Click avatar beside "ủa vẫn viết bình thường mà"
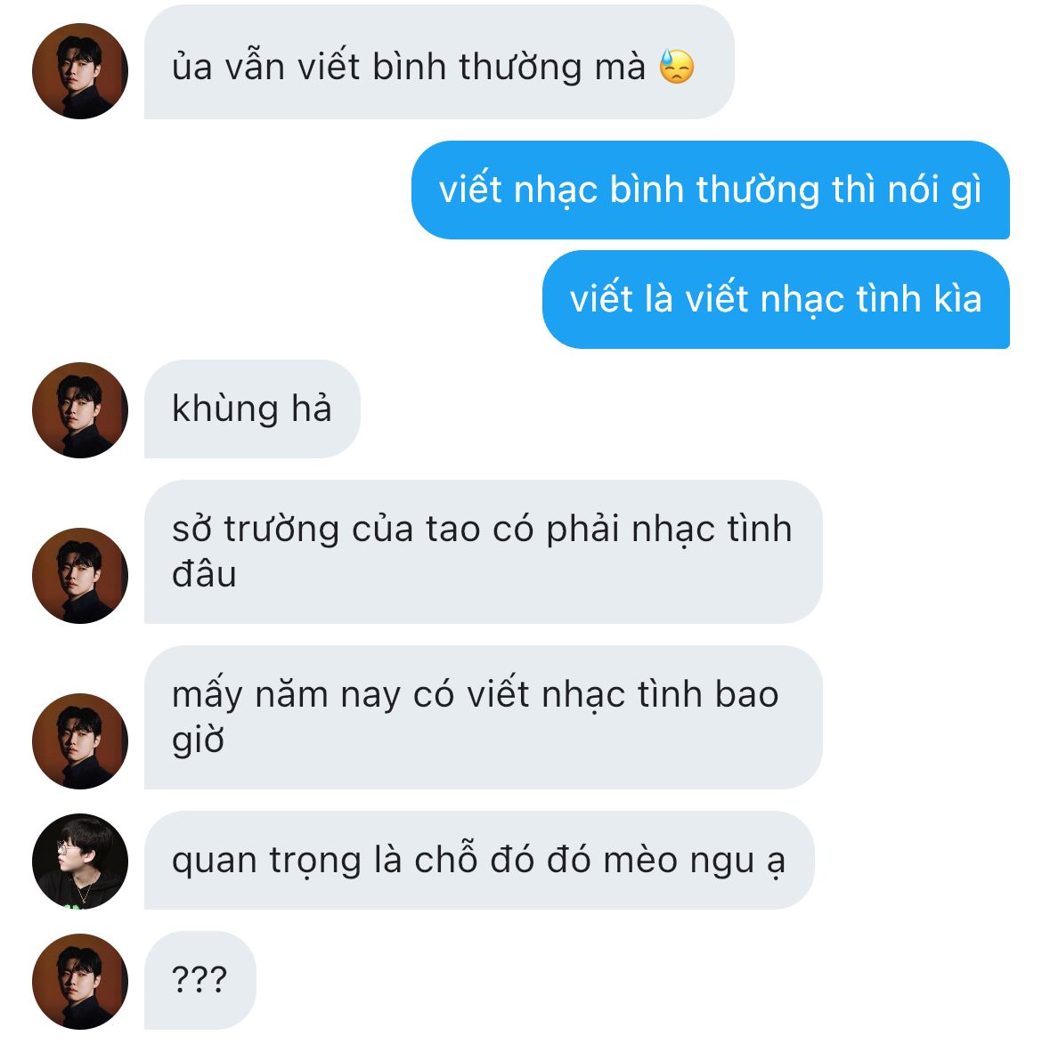 click(x=80, y=71)
